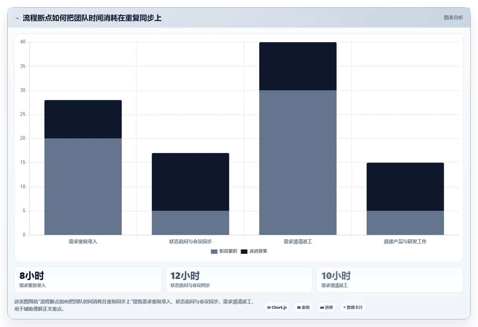Click the x-axis label 需求澄清返工
Screen dimensions: 478x327
(298, 241)
